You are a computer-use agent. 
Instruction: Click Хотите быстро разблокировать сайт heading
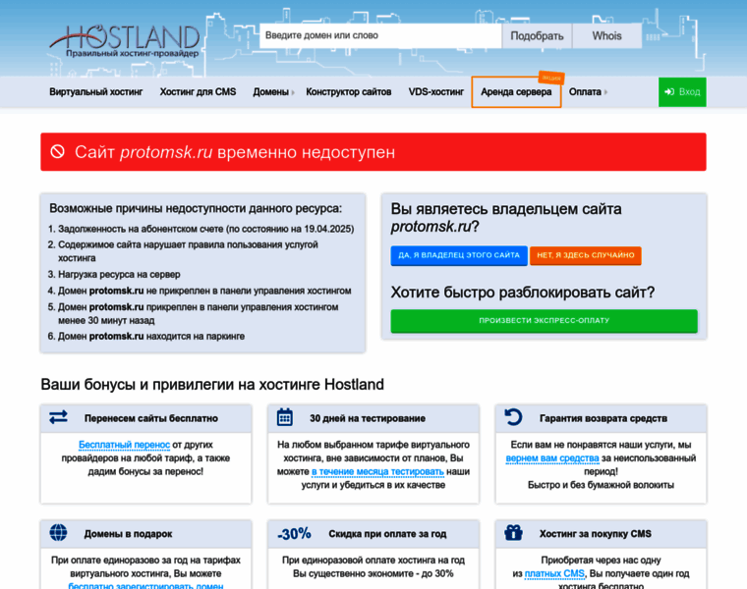523,293
